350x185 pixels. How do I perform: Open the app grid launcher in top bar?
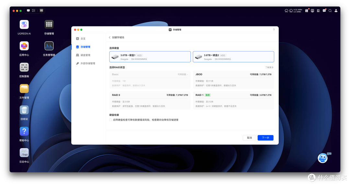pyautogui.click(x=33, y=10)
